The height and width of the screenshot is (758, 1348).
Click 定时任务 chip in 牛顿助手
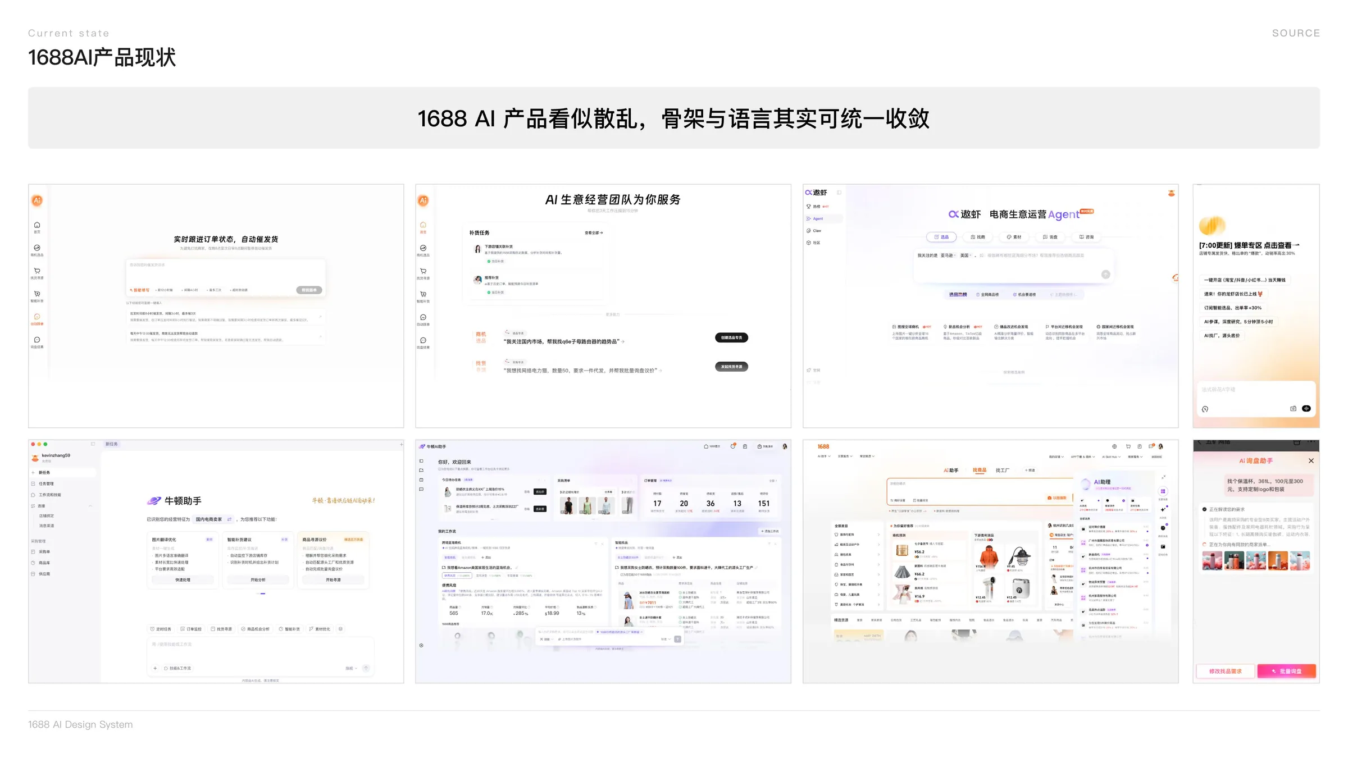coord(161,629)
